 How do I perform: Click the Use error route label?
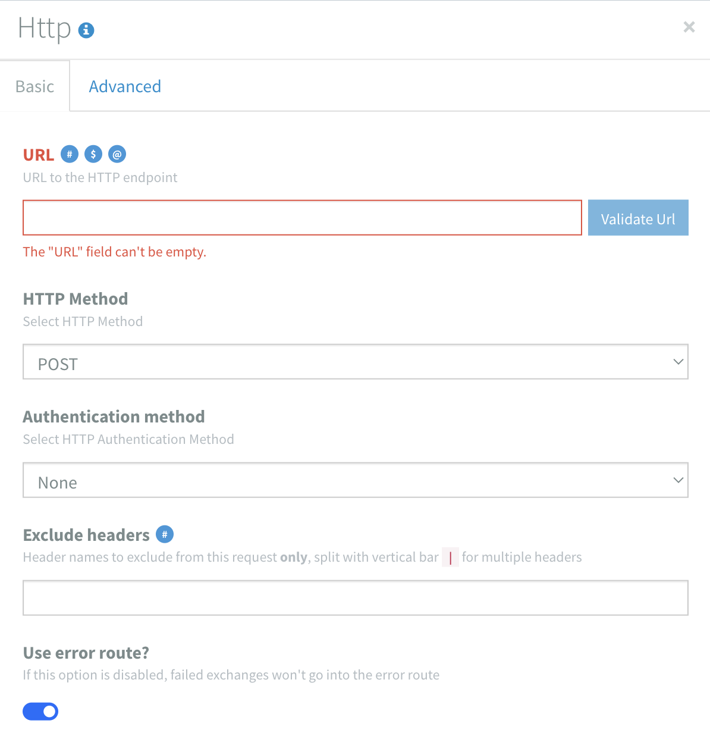coord(86,653)
